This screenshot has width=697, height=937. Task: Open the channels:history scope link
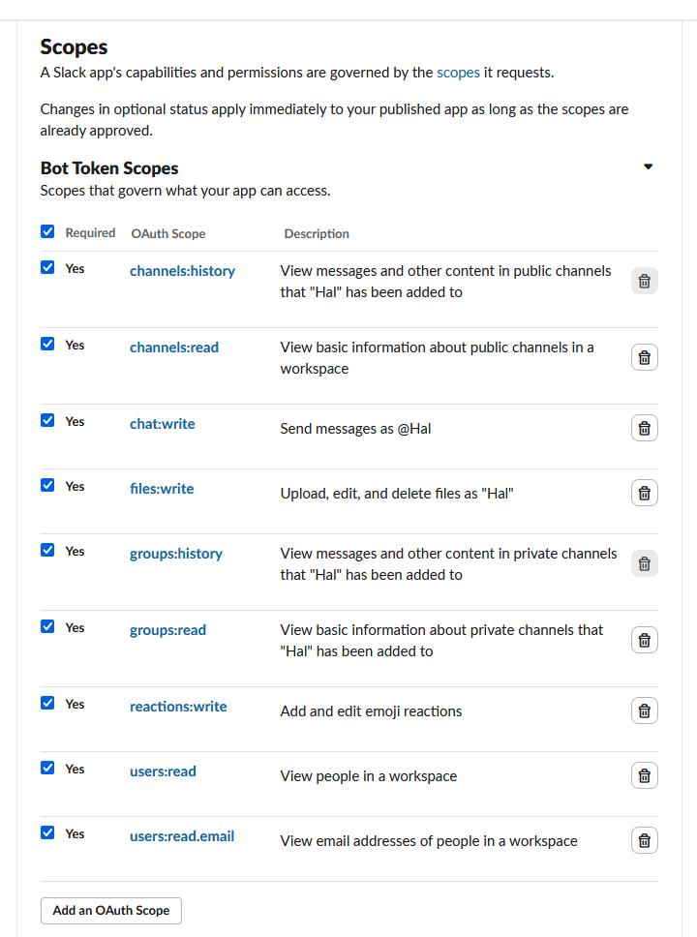tap(182, 271)
